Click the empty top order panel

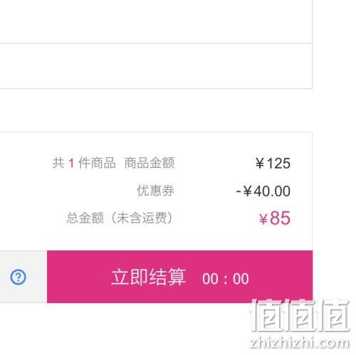(x=156, y=21)
